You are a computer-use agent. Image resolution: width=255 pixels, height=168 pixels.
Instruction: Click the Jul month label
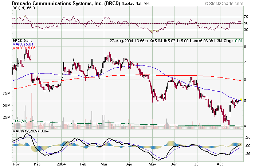click(x=197, y=164)
